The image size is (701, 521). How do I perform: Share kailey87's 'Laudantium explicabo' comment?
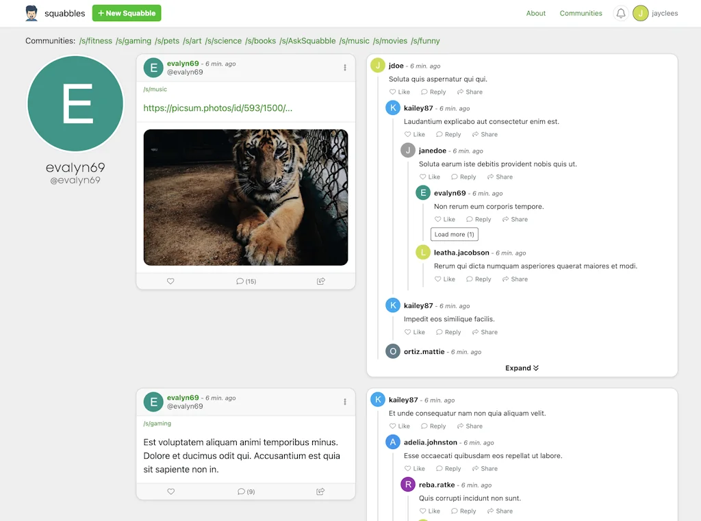[x=485, y=134]
